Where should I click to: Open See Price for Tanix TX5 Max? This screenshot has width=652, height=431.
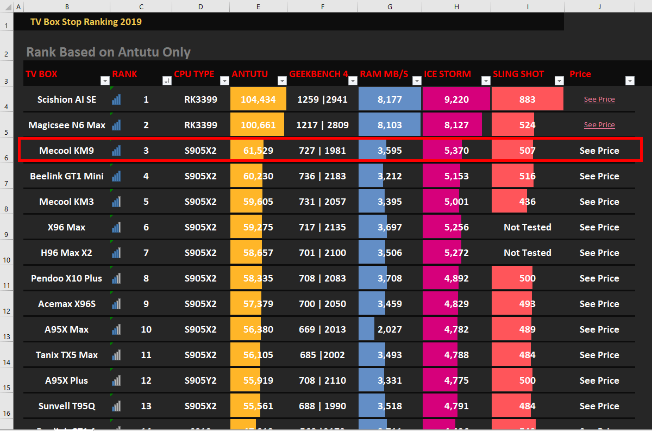[599, 355]
